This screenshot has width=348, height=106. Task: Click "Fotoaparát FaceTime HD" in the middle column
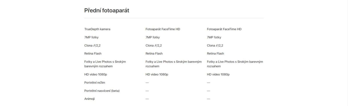point(163,29)
